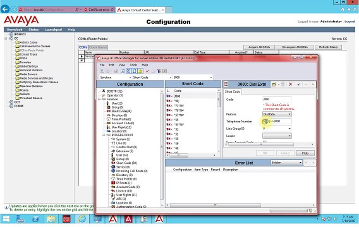This screenshot has height=227, width=359.
Task: Select the *99; short code row
Action: [x=191, y=101]
